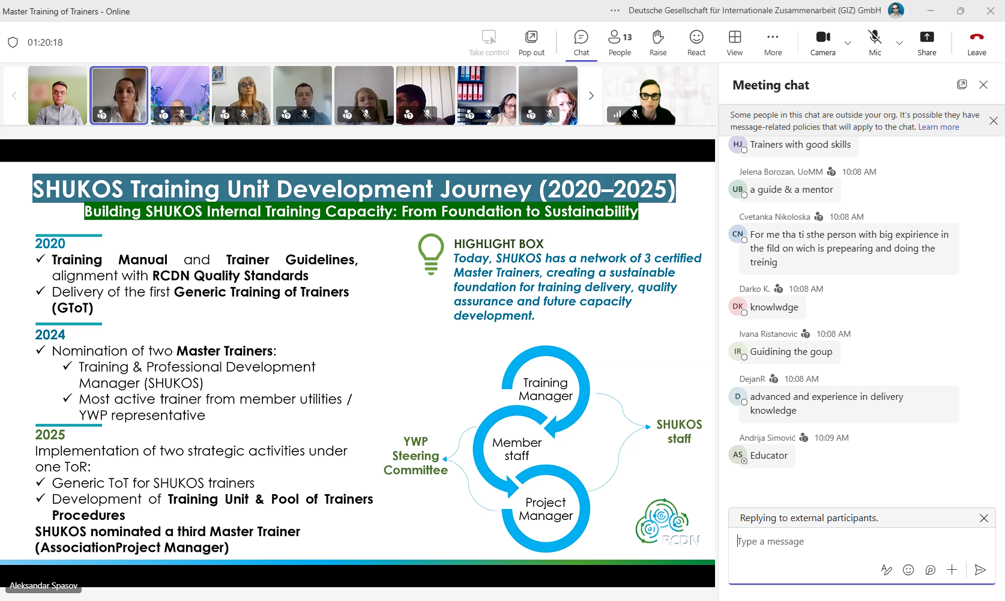The height and width of the screenshot is (601, 1005).
Task: Show next participants in video strip
Action: (x=591, y=95)
